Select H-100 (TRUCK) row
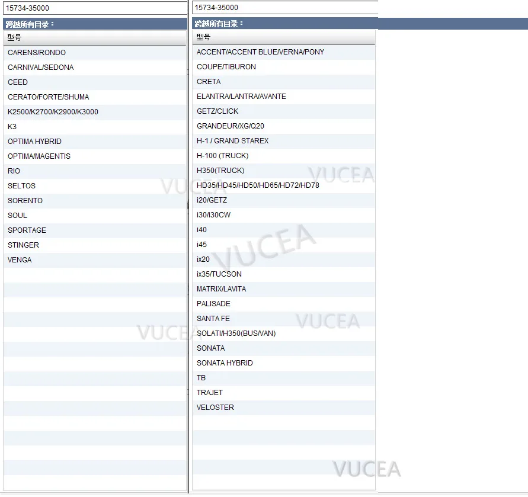 pyautogui.click(x=284, y=156)
